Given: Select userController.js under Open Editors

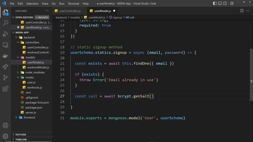Looking at the screenshot, I should click(x=32, y=22).
